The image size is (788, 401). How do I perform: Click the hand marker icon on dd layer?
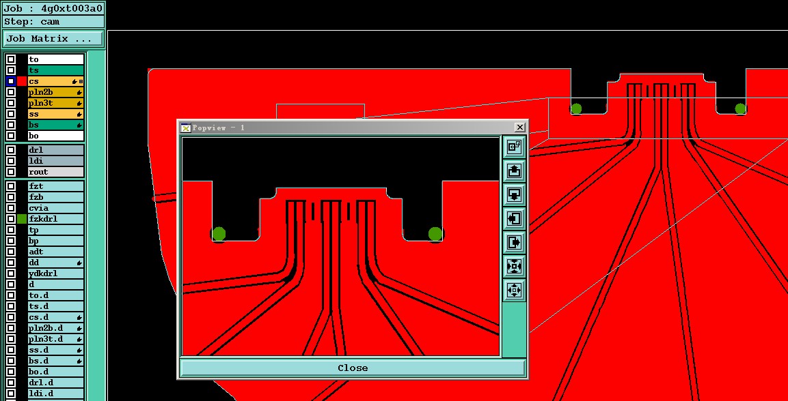click(x=79, y=263)
